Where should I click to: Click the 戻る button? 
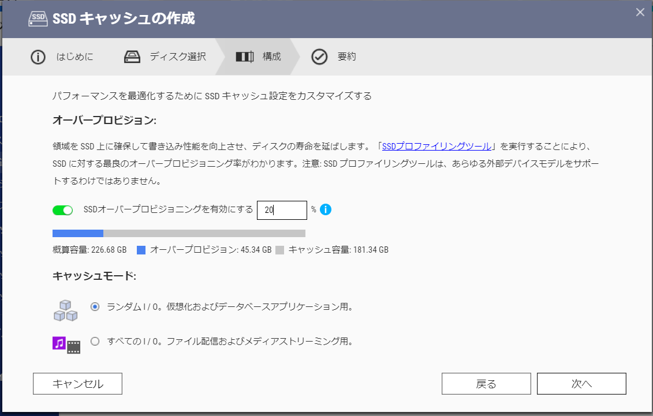[486, 384]
